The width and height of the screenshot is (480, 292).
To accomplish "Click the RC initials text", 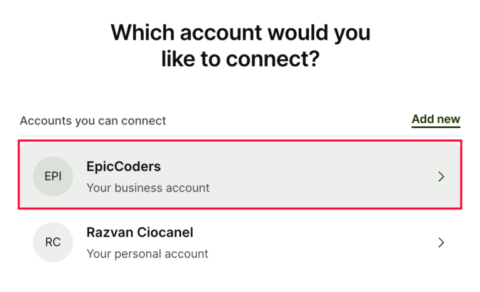I will pyautogui.click(x=53, y=242).
